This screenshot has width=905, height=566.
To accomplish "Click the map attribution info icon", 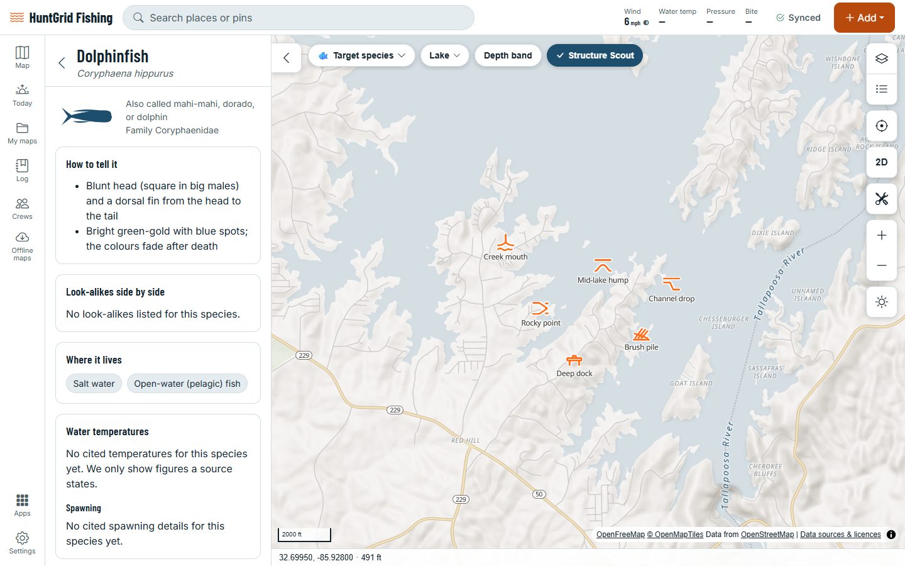I will pyautogui.click(x=891, y=535).
